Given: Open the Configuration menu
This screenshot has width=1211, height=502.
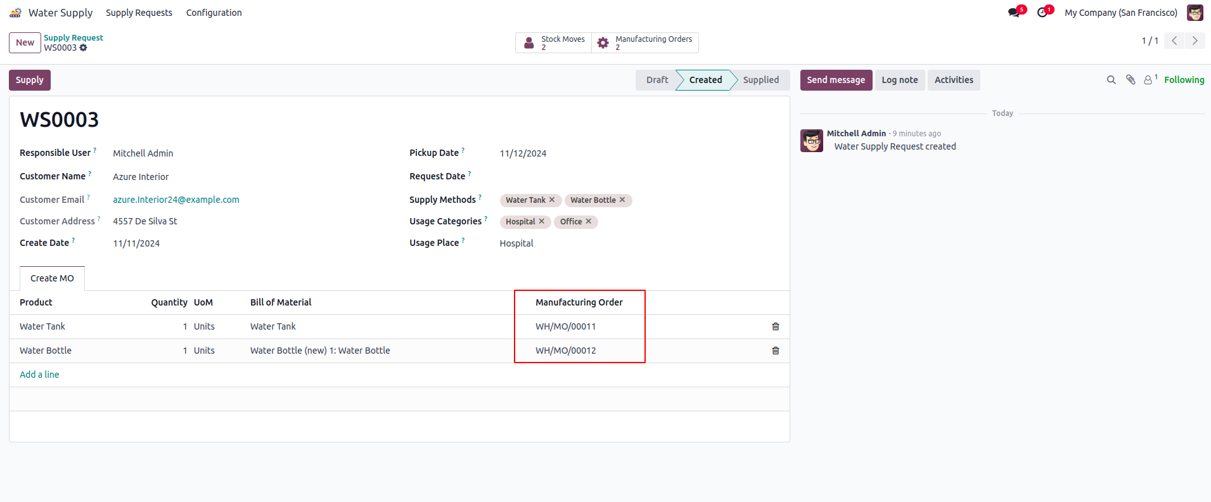Looking at the screenshot, I should pos(214,13).
